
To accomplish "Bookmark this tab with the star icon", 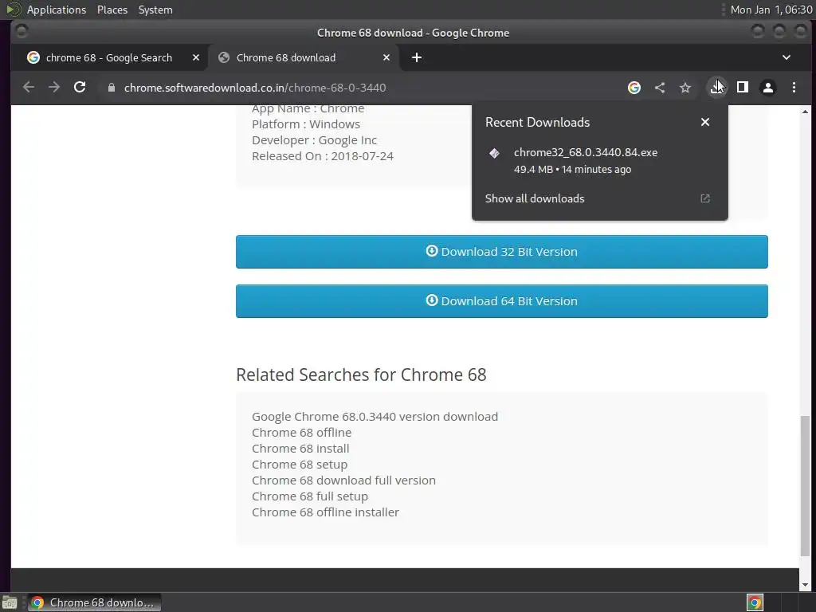I will click(x=685, y=88).
